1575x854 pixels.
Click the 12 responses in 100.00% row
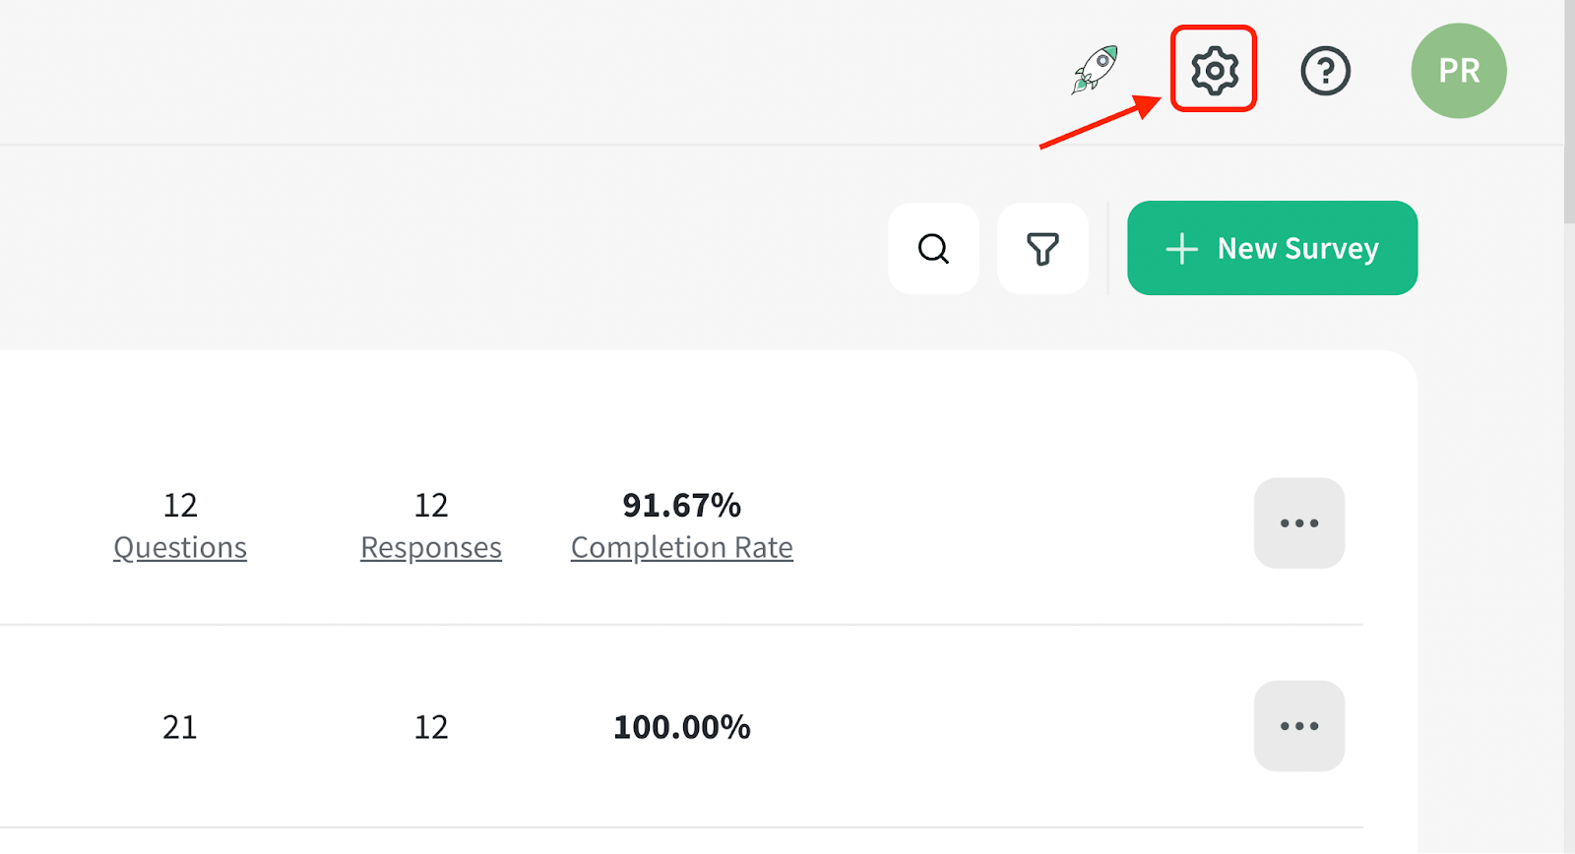click(431, 727)
